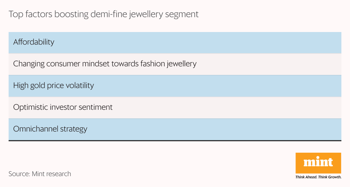This screenshot has width=350, height=187.
Task: Click the word 'strategy' in the last row
Action: point(73,129)
